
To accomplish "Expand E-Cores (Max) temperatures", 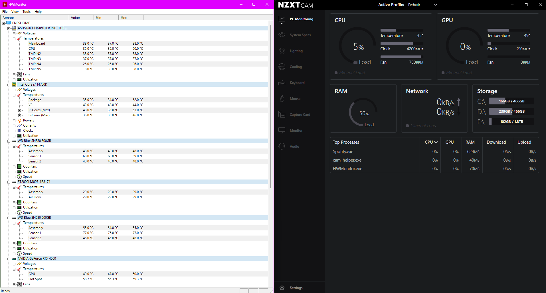I will [19, 115].
